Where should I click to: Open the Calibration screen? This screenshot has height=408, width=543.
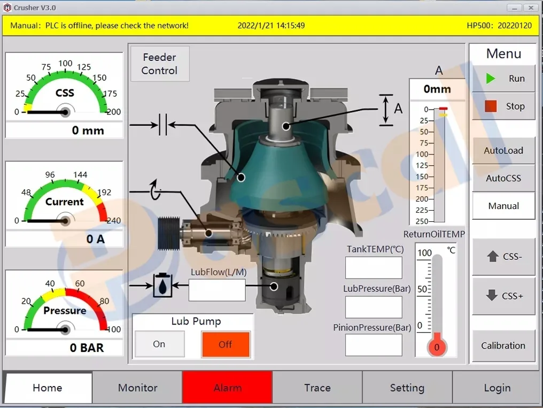[x=503, y=345]
